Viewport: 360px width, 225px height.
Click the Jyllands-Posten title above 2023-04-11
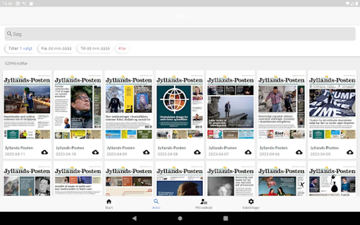pyautogui.click(x=19, y=148)
